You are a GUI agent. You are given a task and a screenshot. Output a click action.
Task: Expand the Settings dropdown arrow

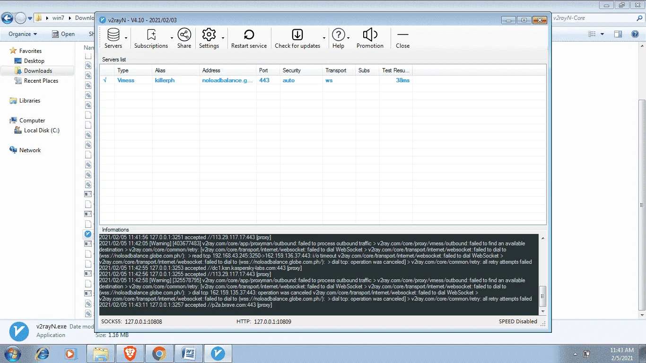click(x=223, y=38)
